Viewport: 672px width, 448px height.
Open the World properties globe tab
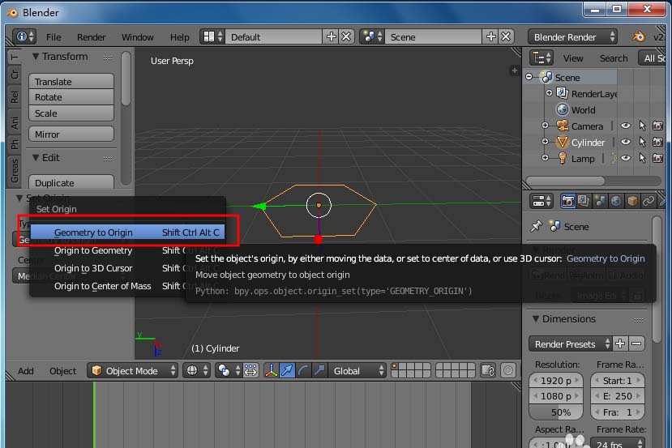(616, 201)
